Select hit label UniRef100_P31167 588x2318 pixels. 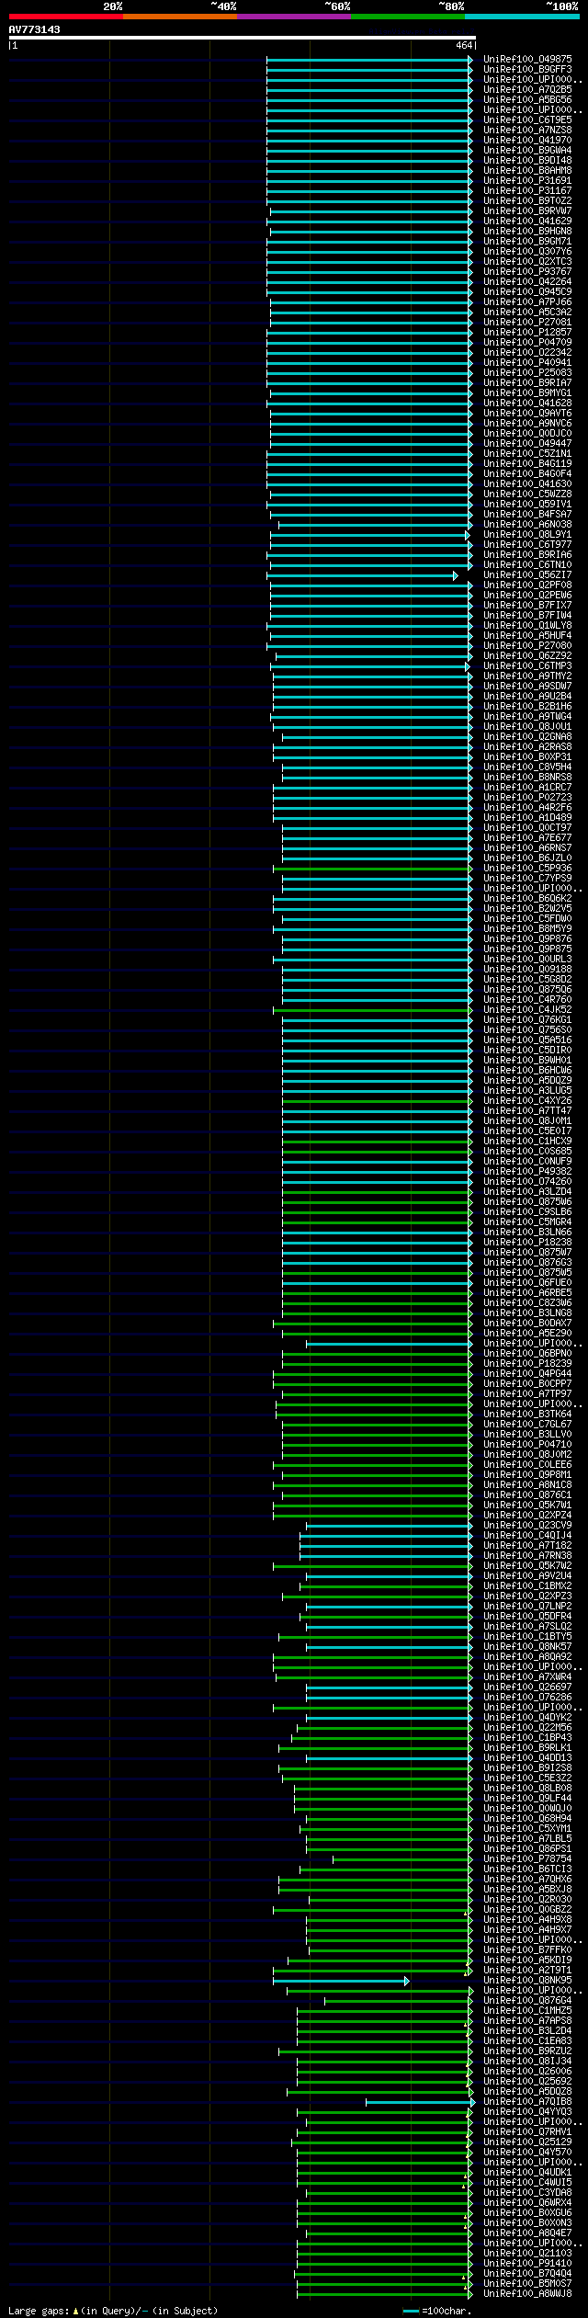pos(527,190)
